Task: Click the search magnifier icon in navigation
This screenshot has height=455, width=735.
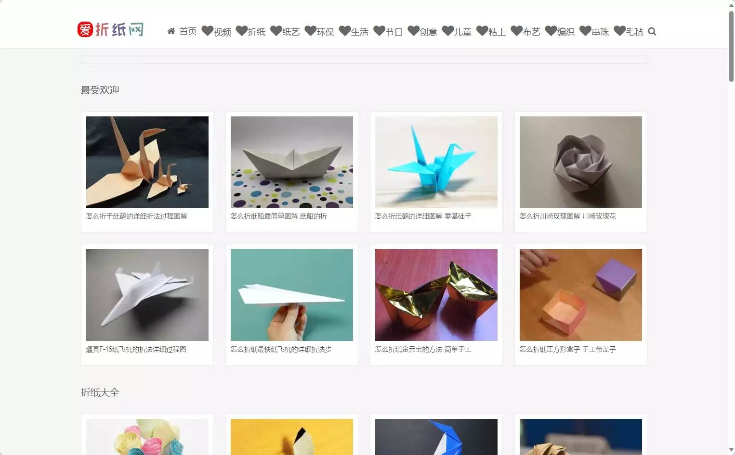Action: point(652,32)
